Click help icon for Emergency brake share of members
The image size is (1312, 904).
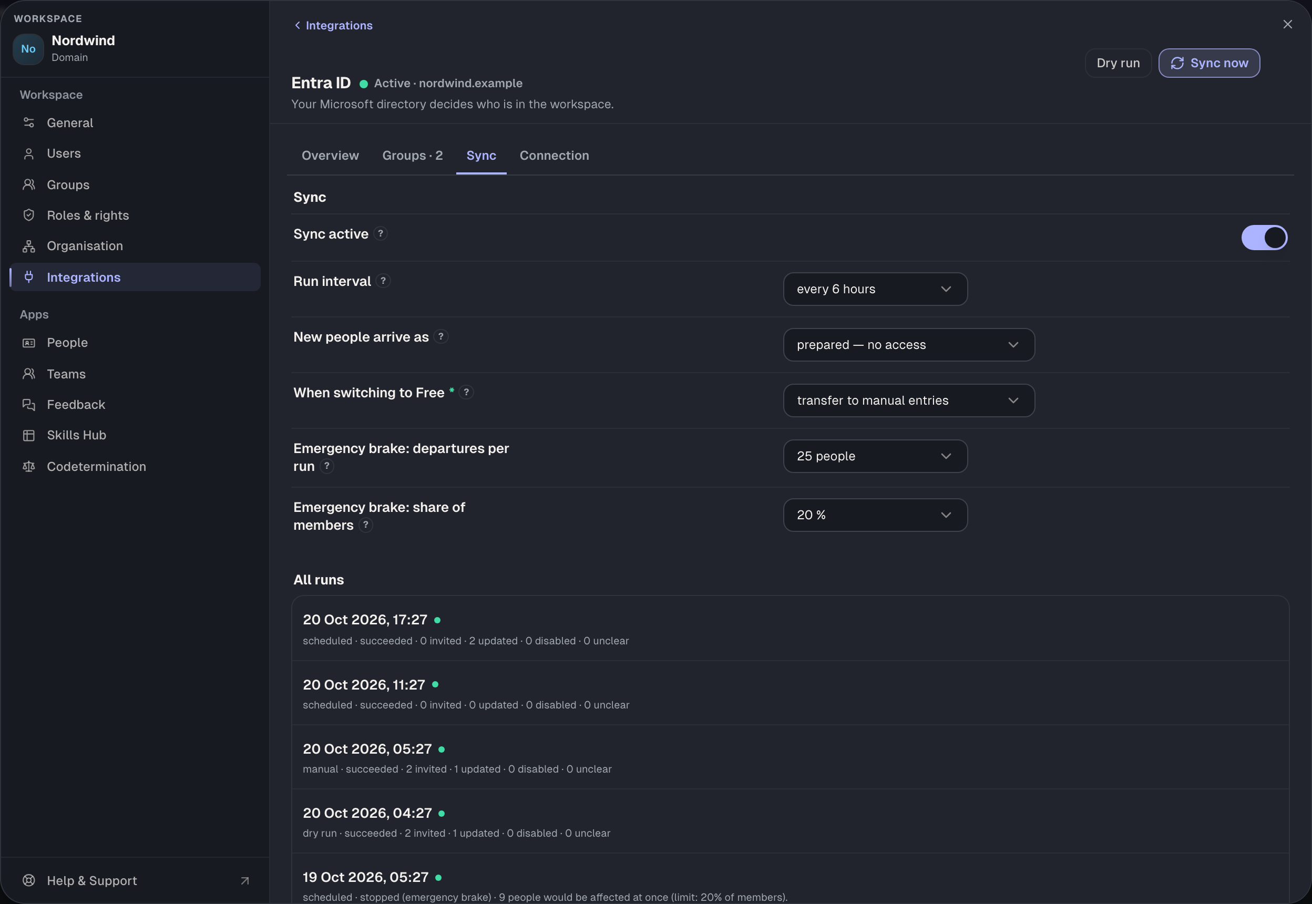pyautogui.click(x=366, y=525)
